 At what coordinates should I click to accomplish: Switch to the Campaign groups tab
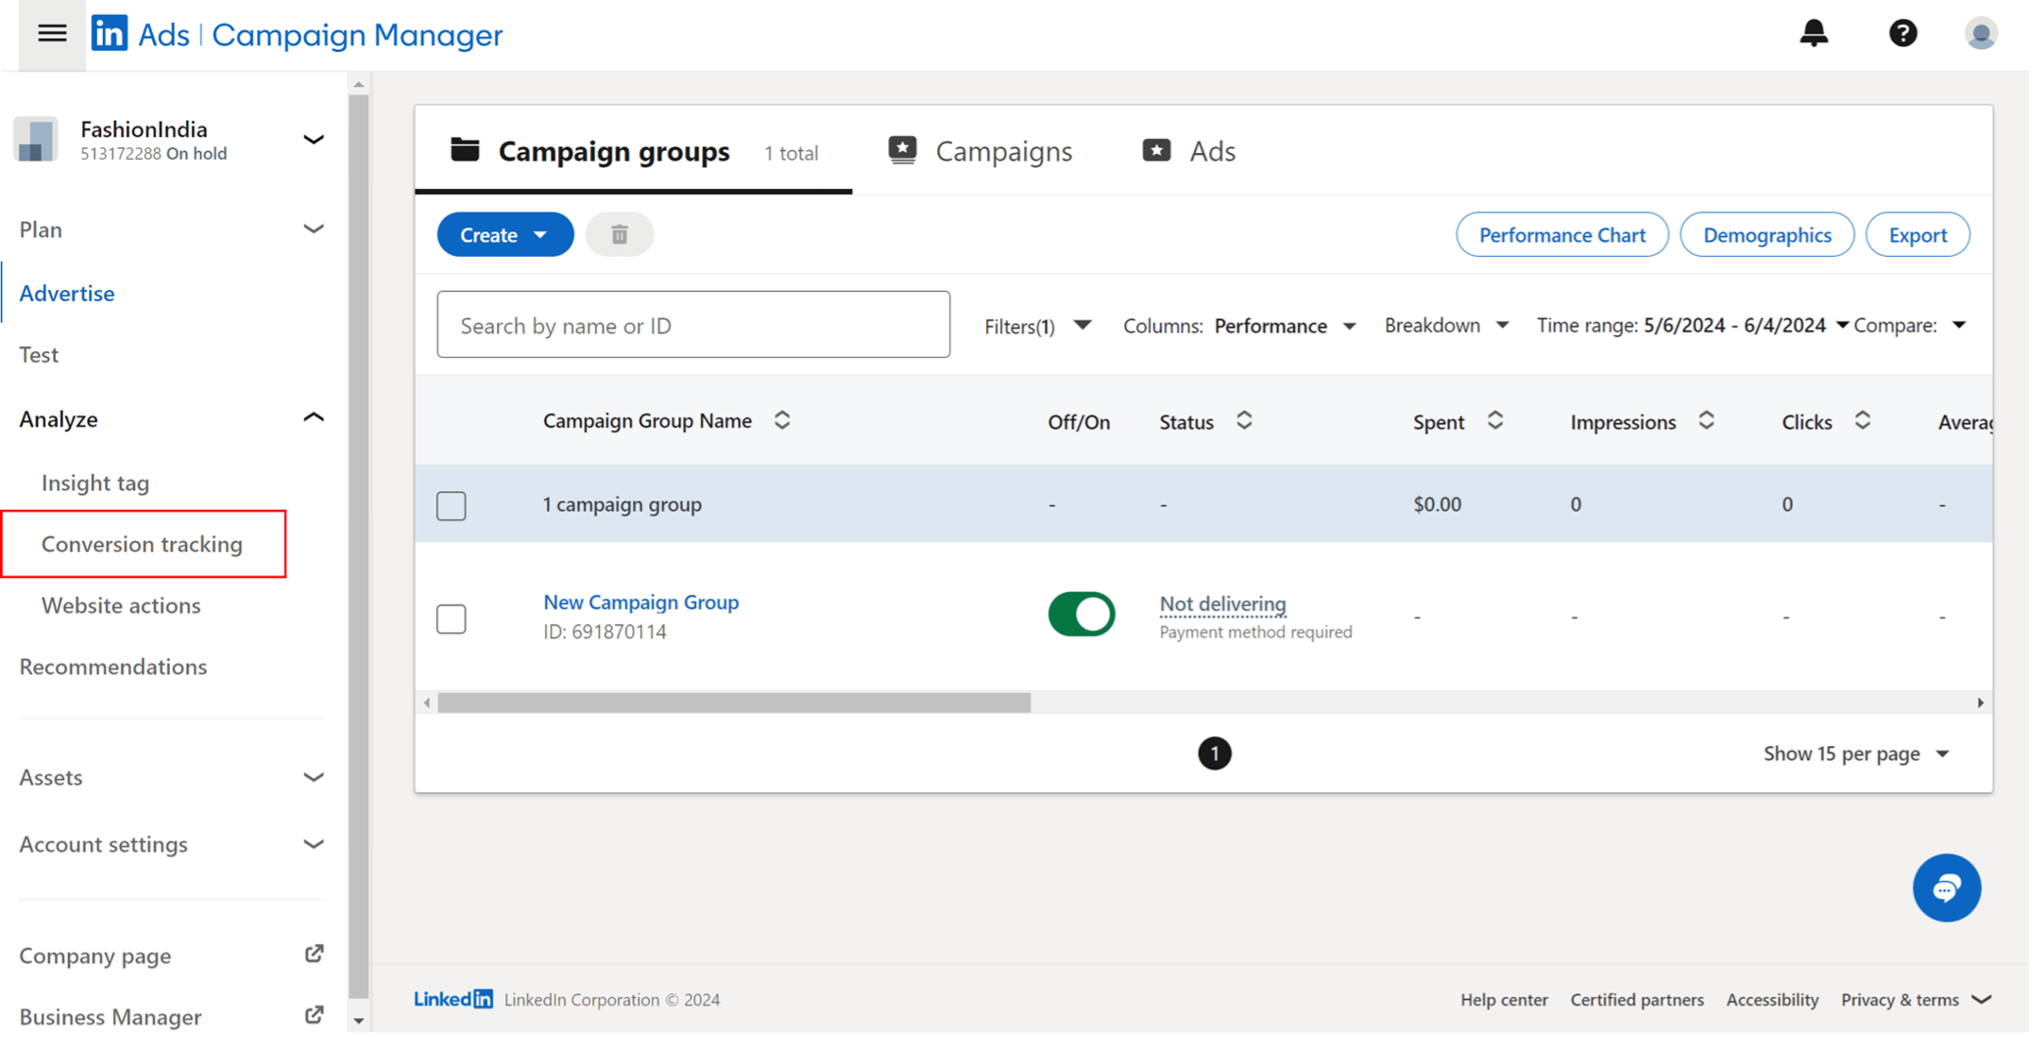(633, 151)
